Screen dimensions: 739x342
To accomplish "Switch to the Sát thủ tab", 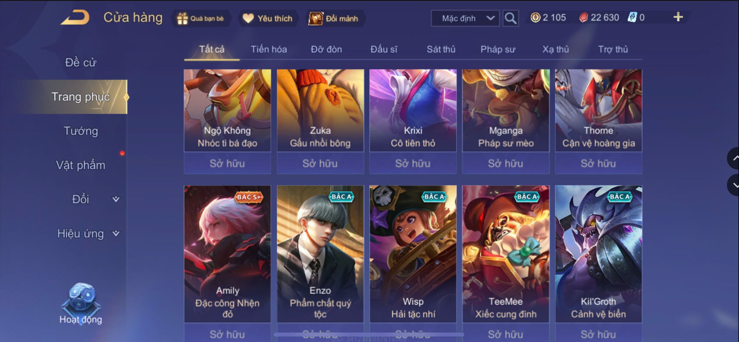I will [x=441, y=49].
